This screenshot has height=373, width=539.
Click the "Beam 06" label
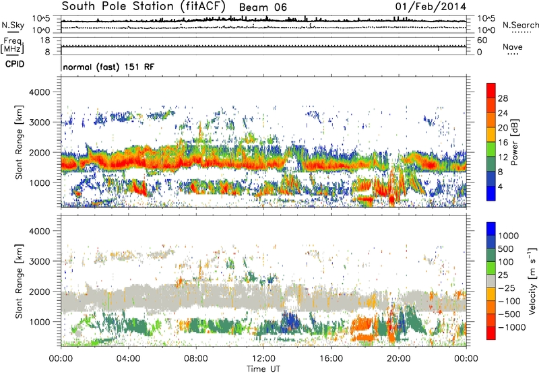(263, 7)
